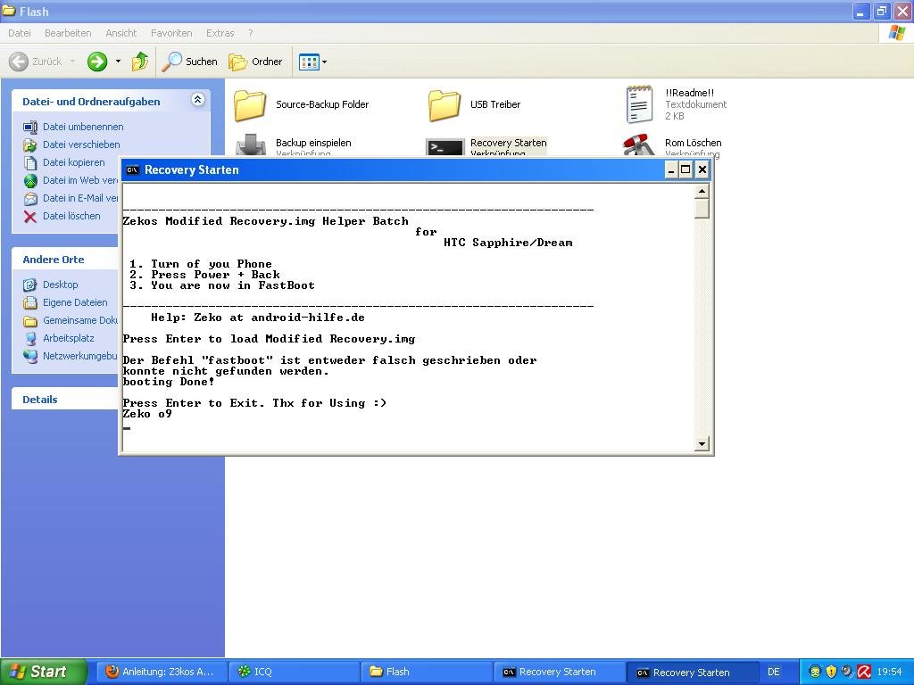The height and width of the screenshot is (685, 914).
Task: Click Datei löschen link
Action: (71, 216)
